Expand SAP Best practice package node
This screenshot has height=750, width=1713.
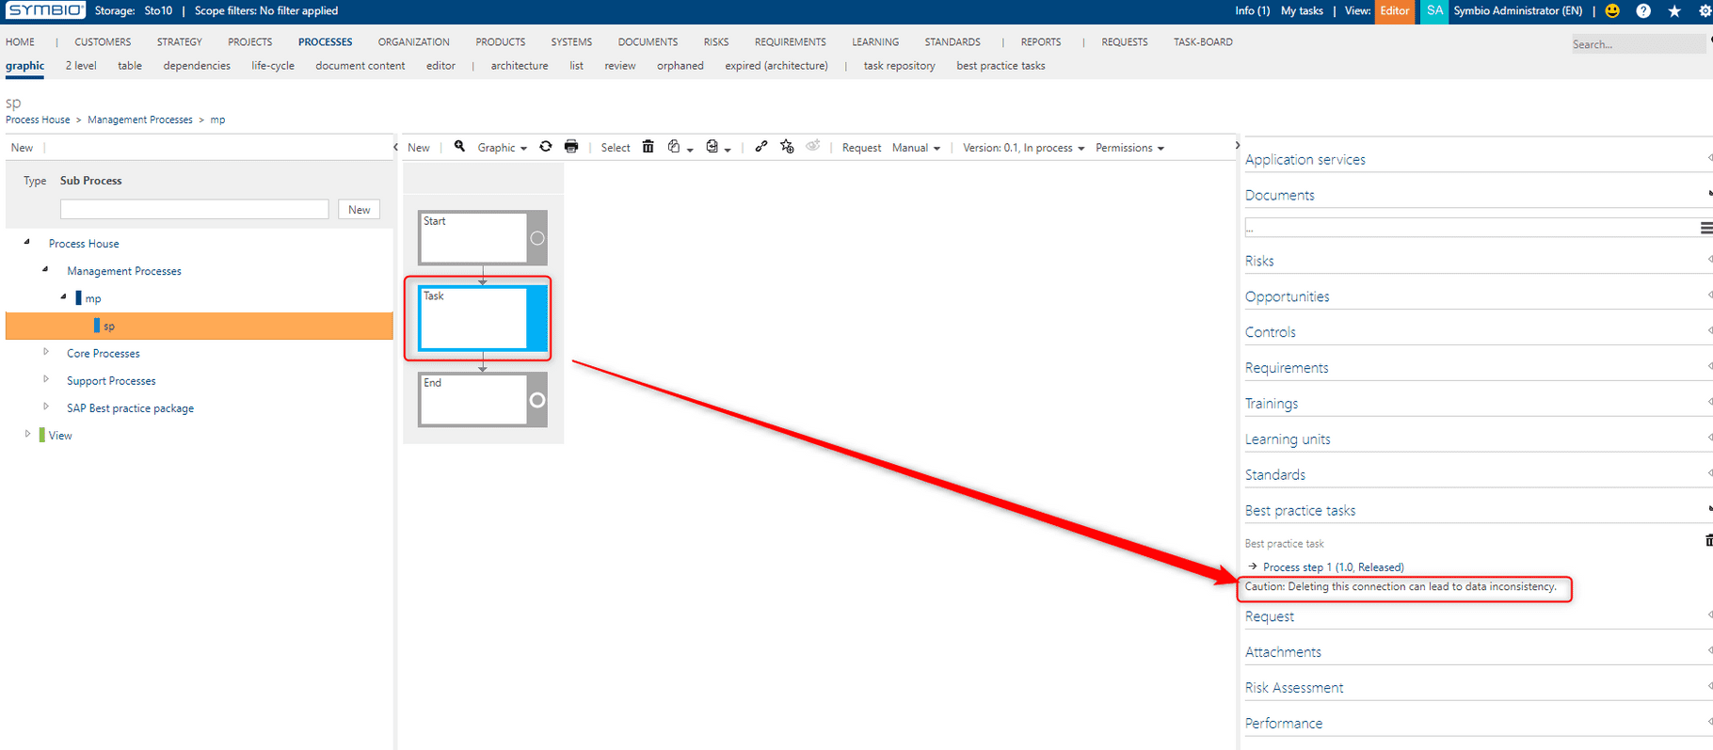pos(45,407)
